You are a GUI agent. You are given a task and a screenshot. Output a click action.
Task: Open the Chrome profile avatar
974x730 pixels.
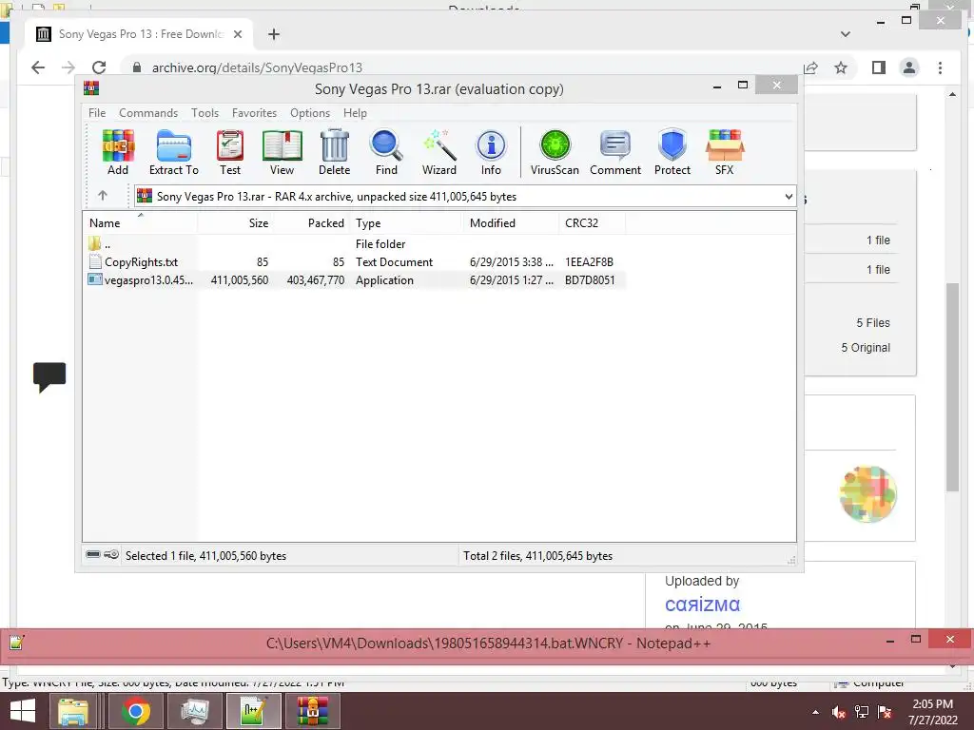click(909, 67)
